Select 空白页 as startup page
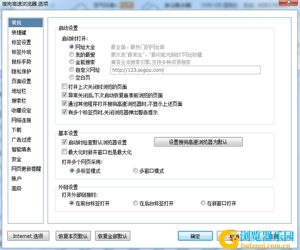 [72, 77]
